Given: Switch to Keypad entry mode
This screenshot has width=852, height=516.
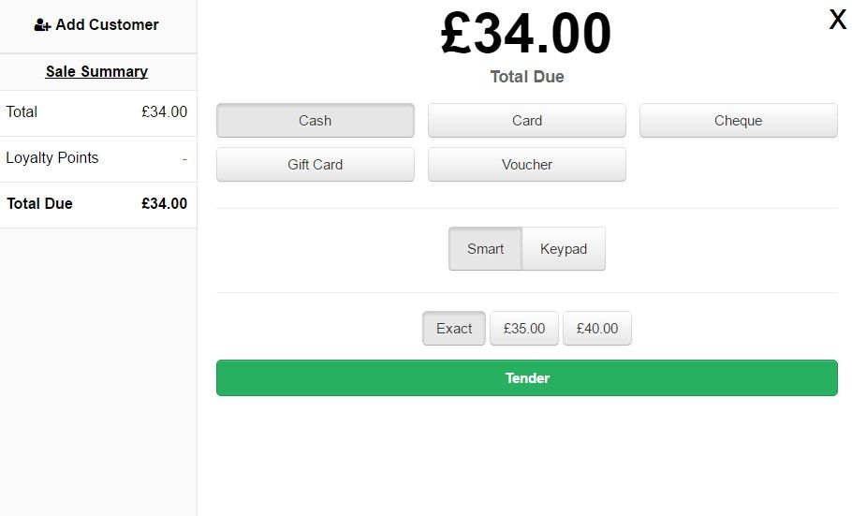Looking at the screenshot, I should [x=564, y=248].
